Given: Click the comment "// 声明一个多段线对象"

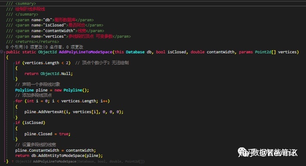Looking at the screenshot, I should point(38,85).
